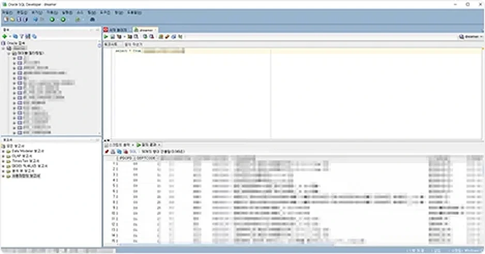Switch to the 시작 페이지 tab
This screenshot has width=485, height=254.
pyautogui.click(x=117, y=30)
